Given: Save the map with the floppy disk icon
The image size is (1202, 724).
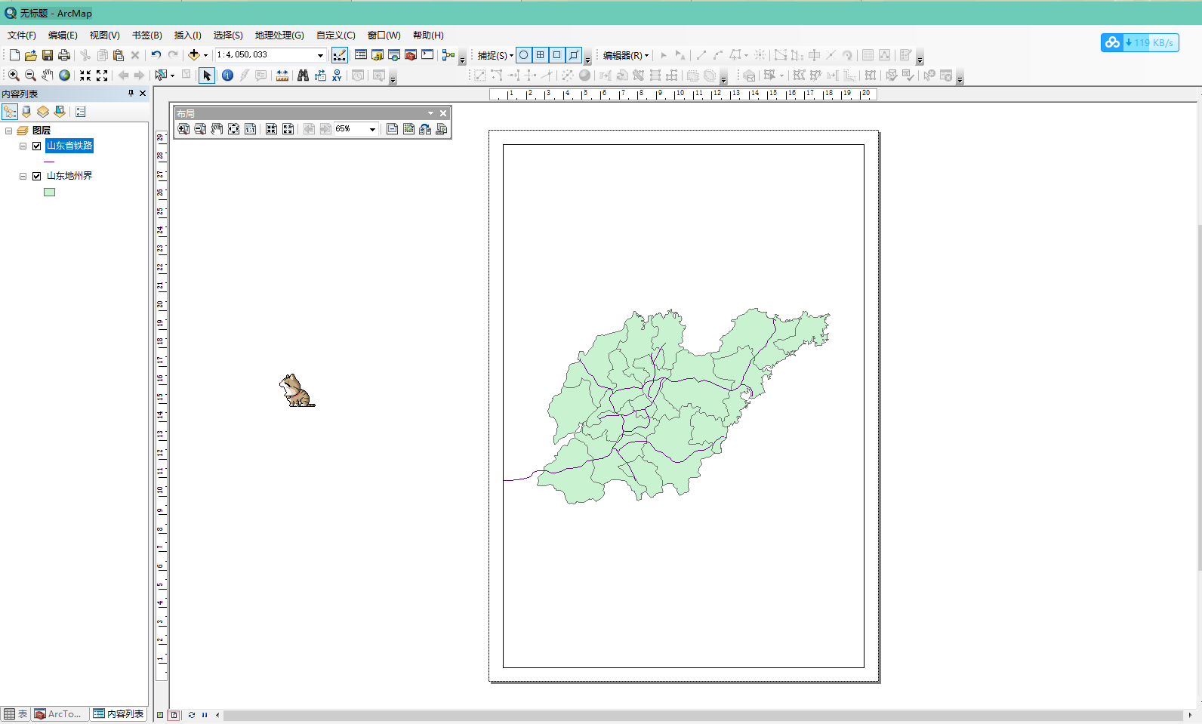Looking at the screenshot, I should [x=48, y=55].
